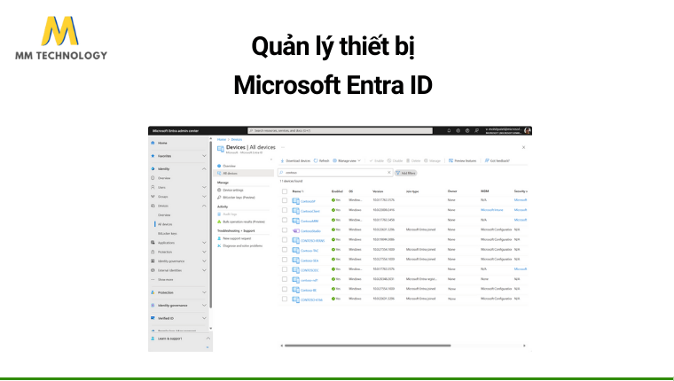Screen dimensions: 674x381
Task: Open the notifications bell in the top bar
Action: coord(449,130)
